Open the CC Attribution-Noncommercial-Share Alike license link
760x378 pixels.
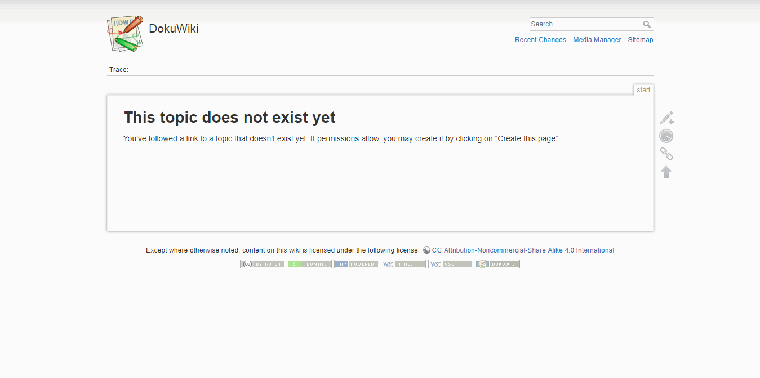pos(523,250)
